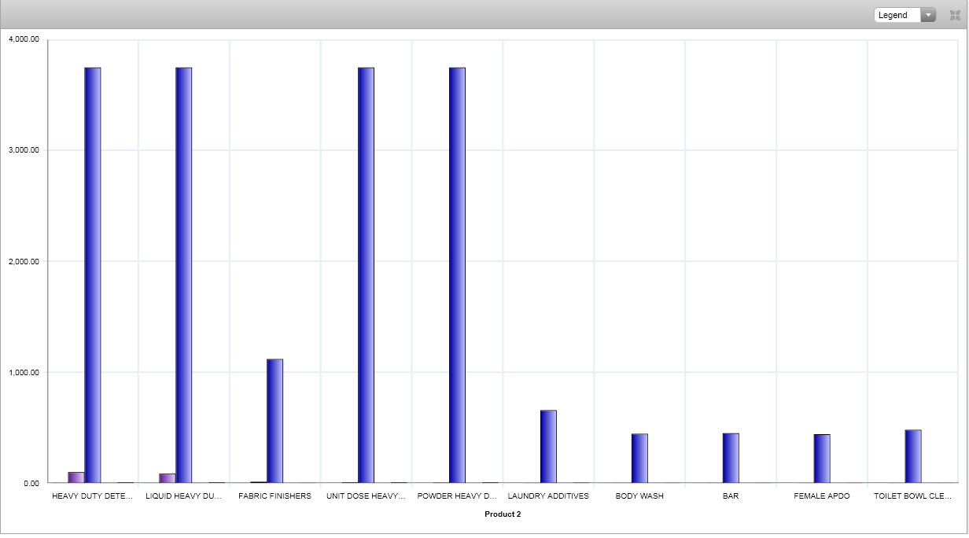This screenshot has height=538, width=969.
Task: Select the blue Powder Heavy Duty bar
Action: pyautogui.click(x=457, y=275)
